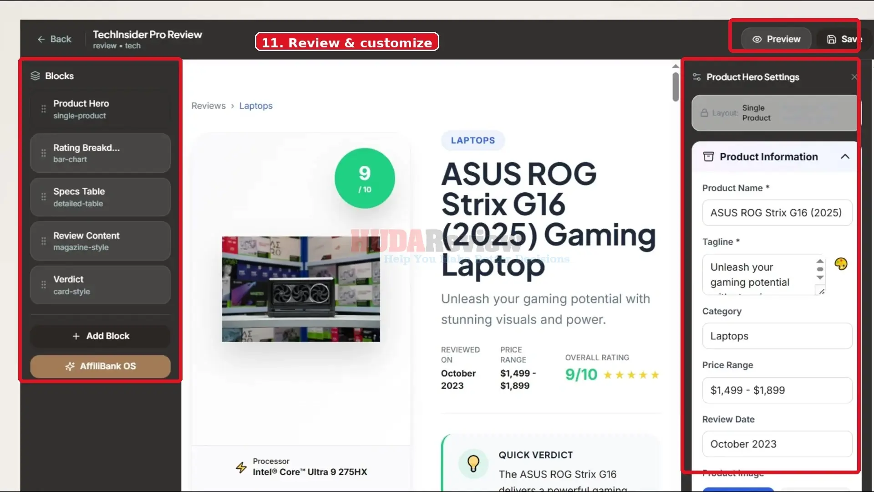Screen dimensions: 874x492
Task: Select the Review Content block
Action: [x=100, y=241]
